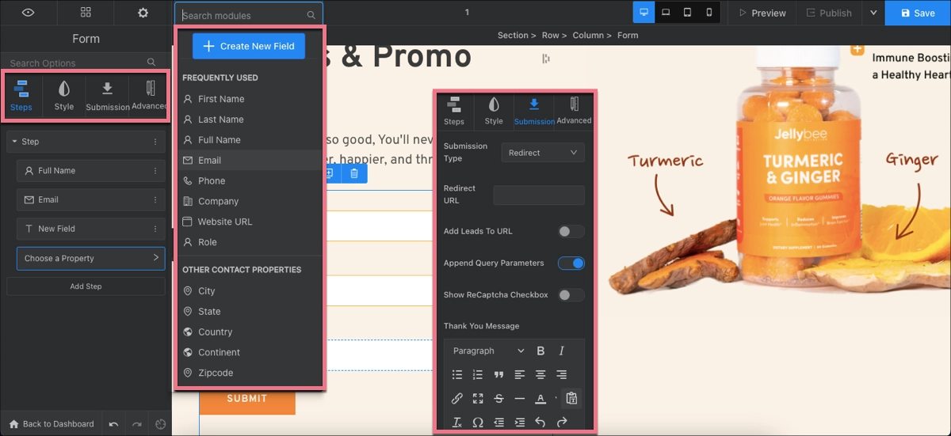Screen dimensions: 951x436
Task: Click the redo arrow in bottom left bar
Action: click(x=136, y=424)
